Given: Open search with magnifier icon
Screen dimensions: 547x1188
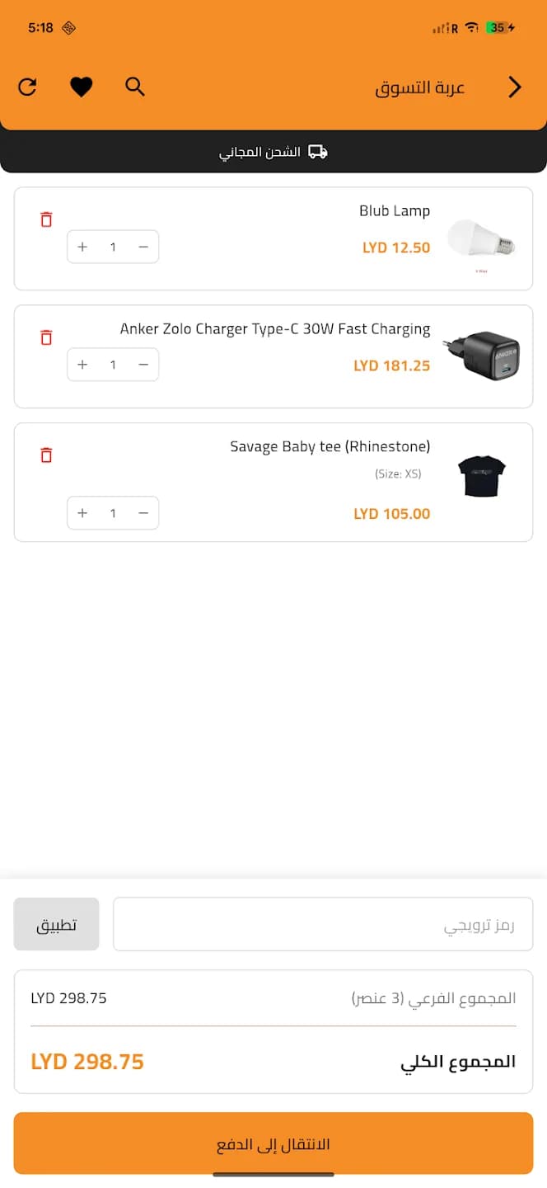Looking at the screenshot, I should 135,87.
